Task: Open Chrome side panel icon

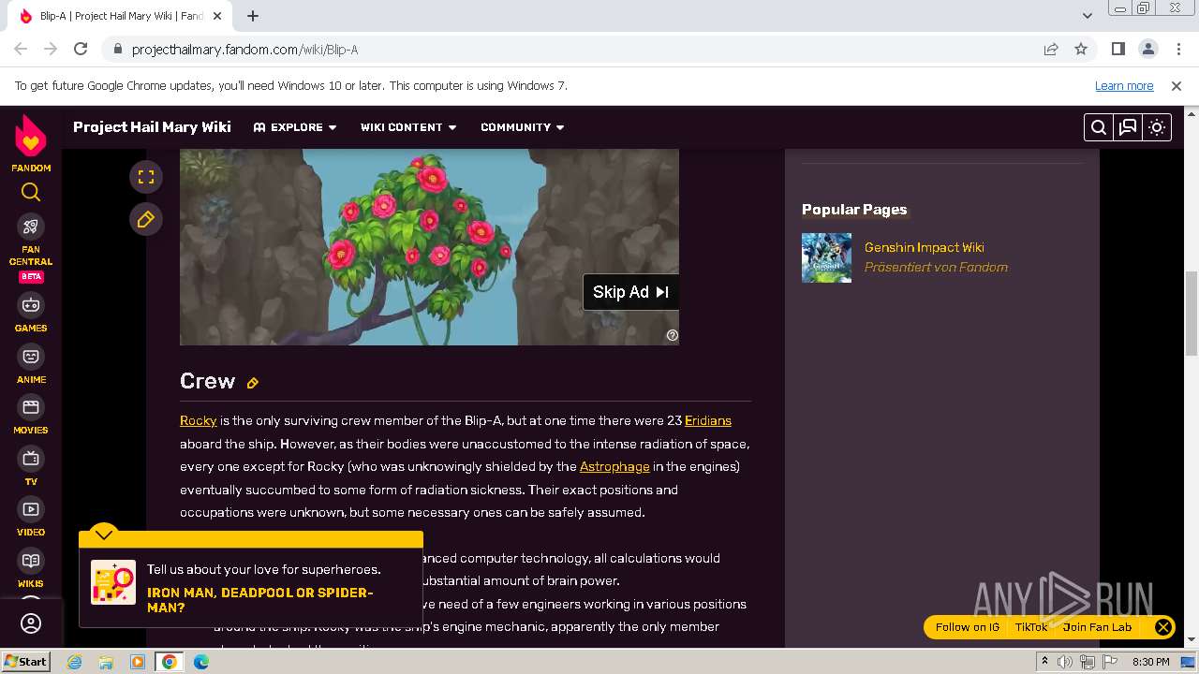Action: 1118,50
